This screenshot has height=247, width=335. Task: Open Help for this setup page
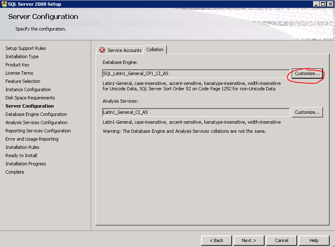(x=314, y=240)
